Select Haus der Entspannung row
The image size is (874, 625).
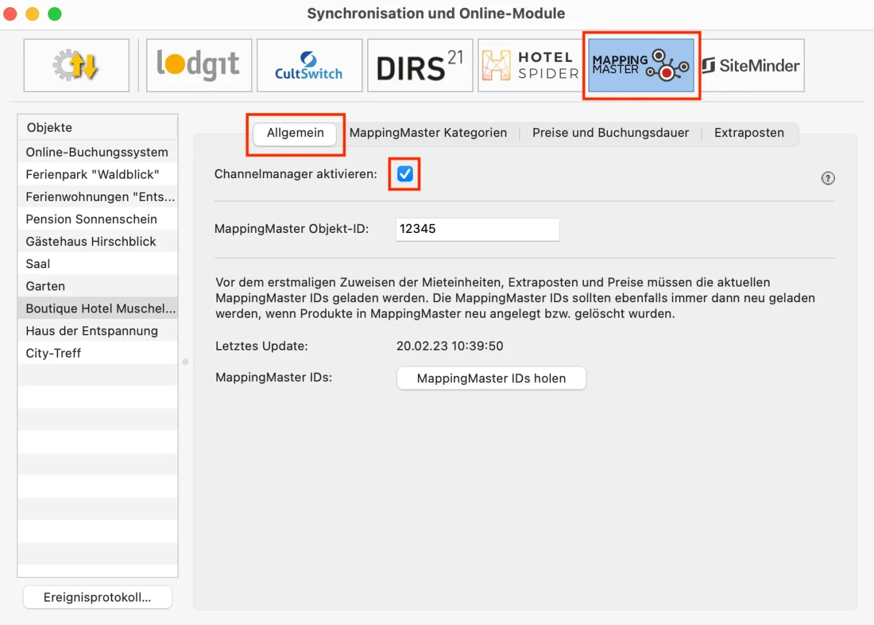(98, 331)
